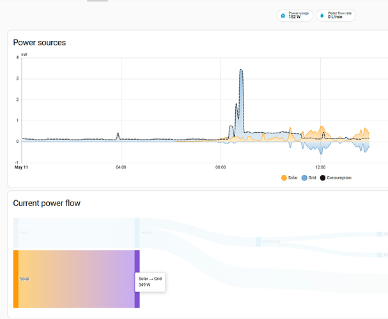Viewport: 388px width, 319px height.
Task: Toggle the Consumption series in legend
Action: (x=336, y=178)
